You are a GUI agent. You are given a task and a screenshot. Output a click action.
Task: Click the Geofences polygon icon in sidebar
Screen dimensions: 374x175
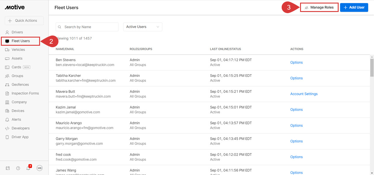click(x=7, y=85)
